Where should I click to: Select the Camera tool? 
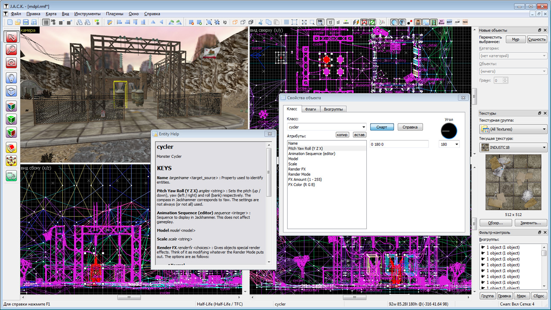click(x=11, y=63)
